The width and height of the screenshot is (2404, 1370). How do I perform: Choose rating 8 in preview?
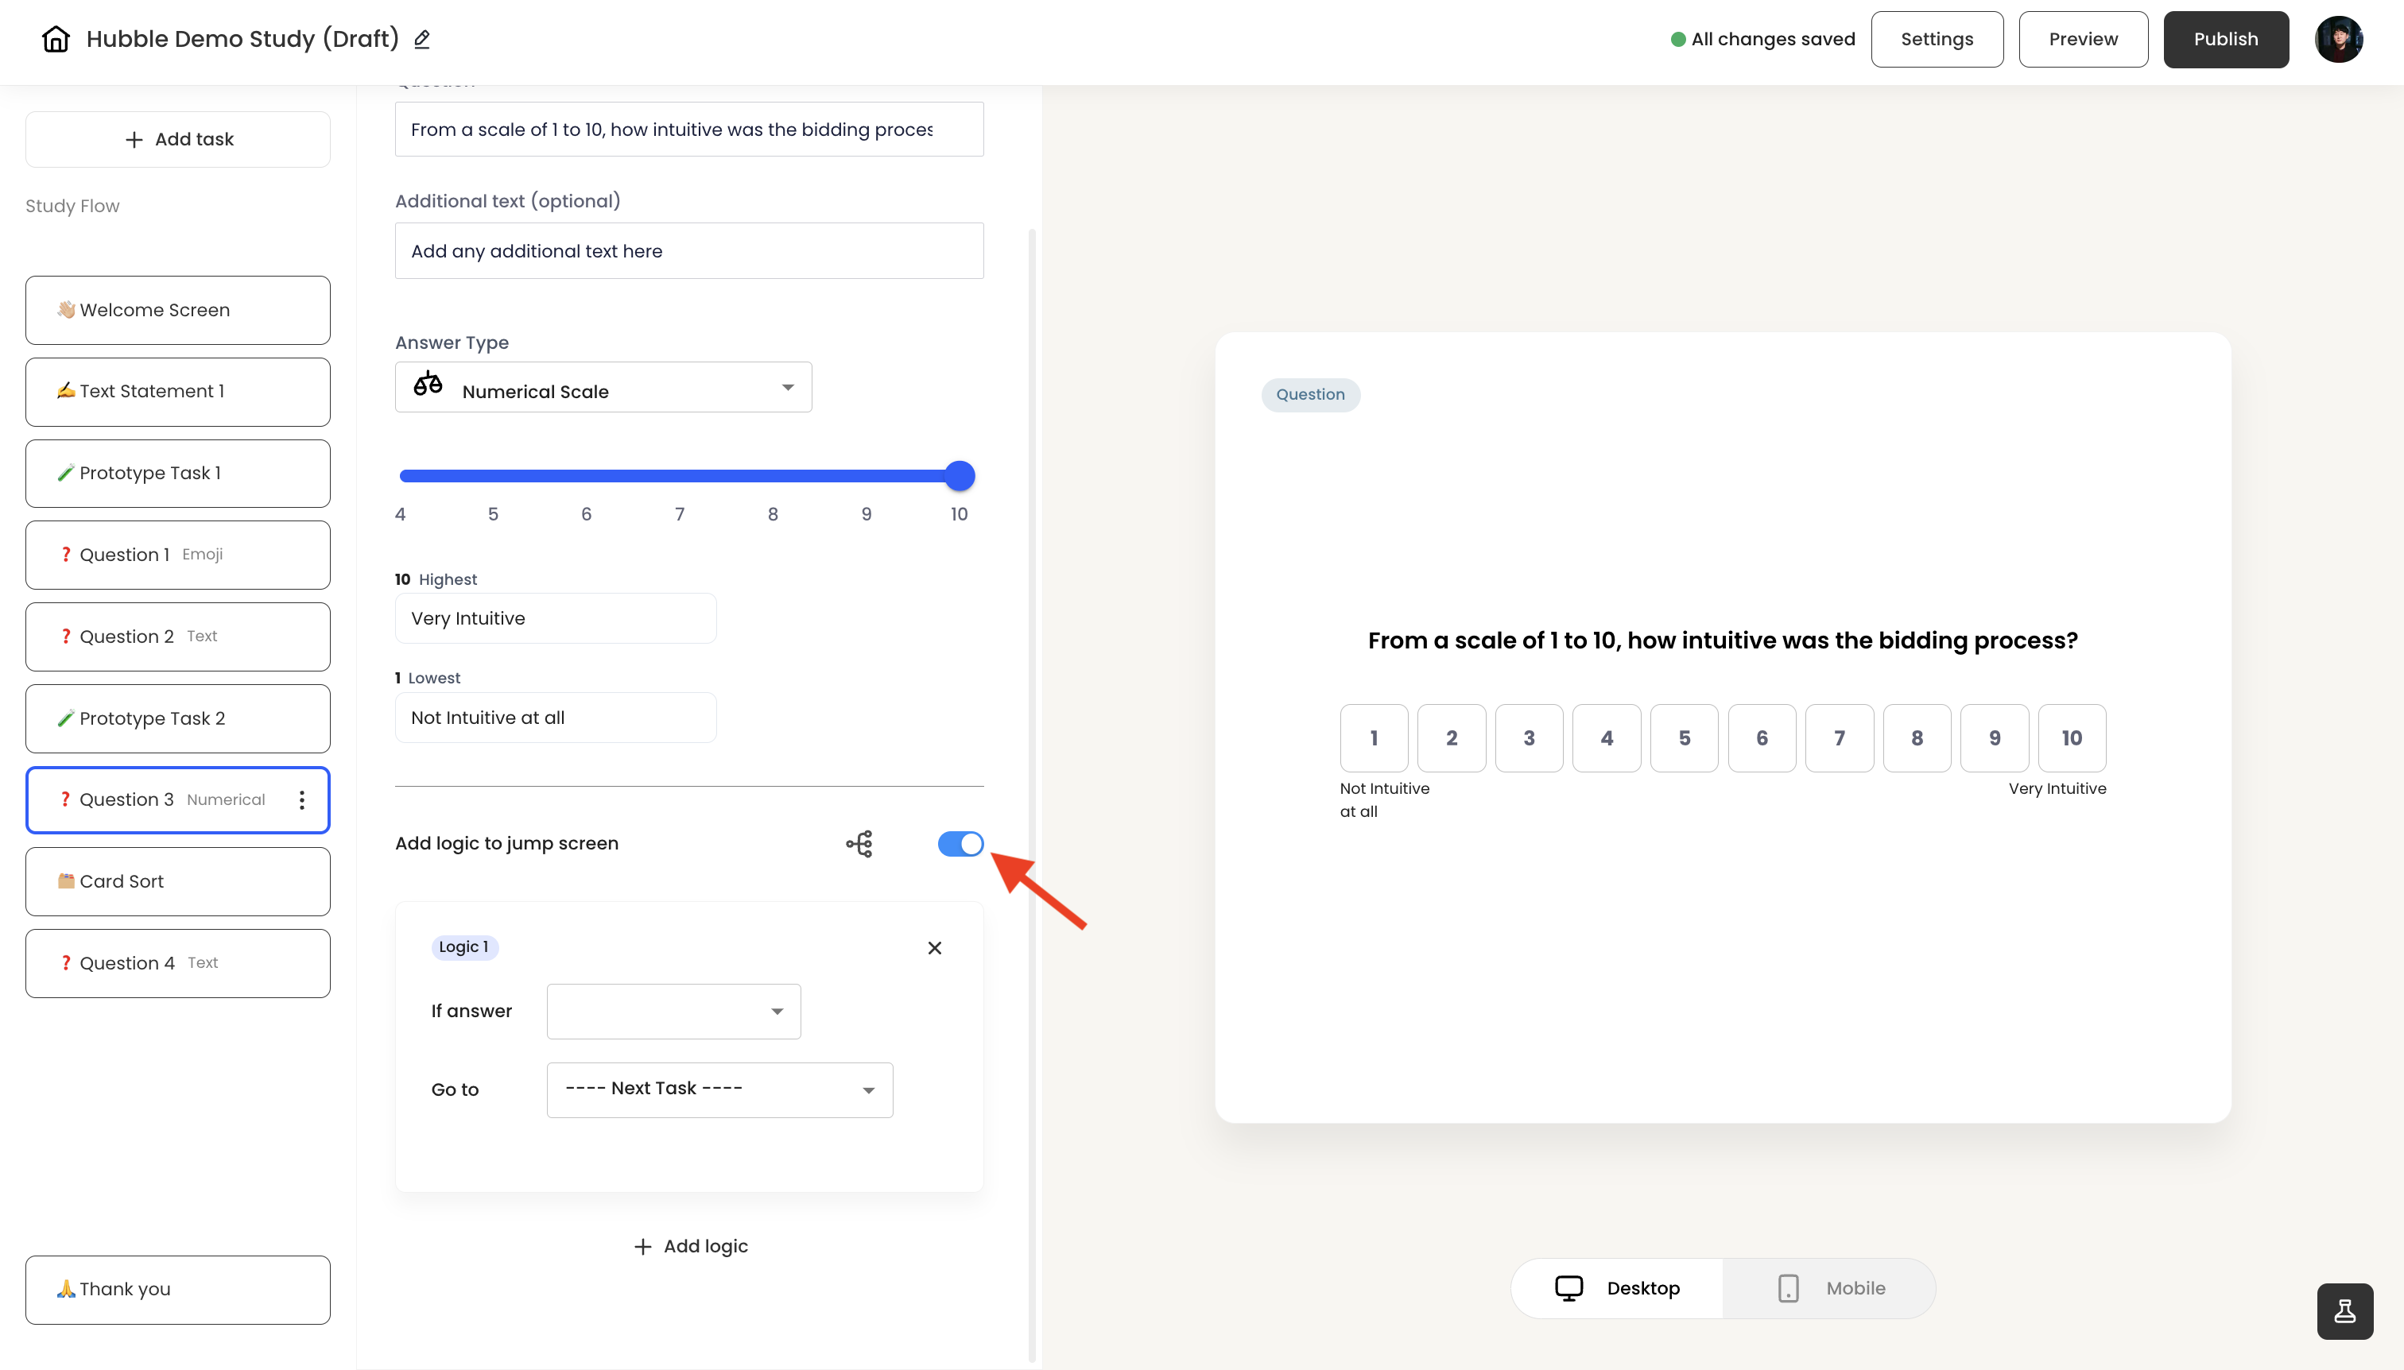(x=1917, y=738)
